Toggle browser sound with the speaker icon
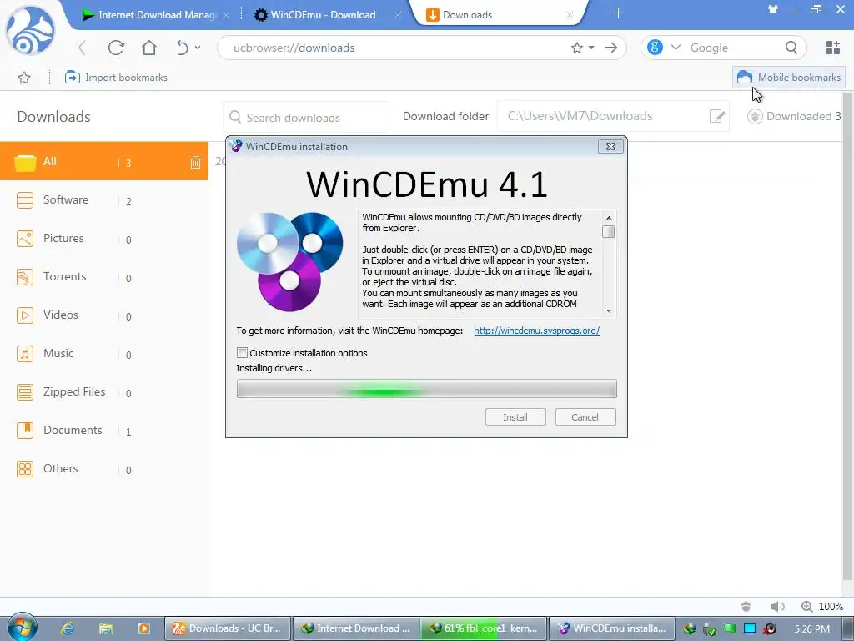854x641 pixels. pos(778,606)
